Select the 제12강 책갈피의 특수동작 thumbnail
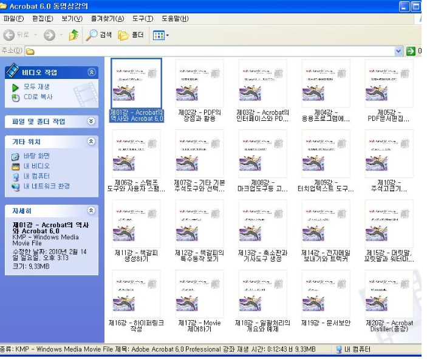This screenshot has width=427, height=359. tap(199, 224)
